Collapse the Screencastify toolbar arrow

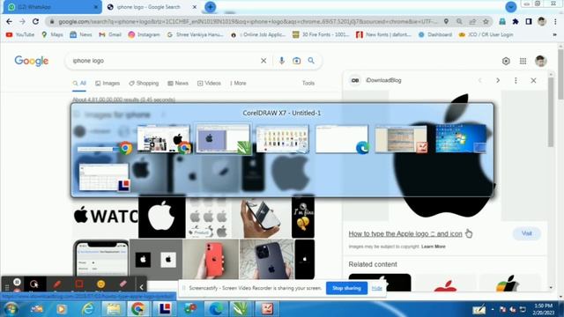[x=141, y=287]
